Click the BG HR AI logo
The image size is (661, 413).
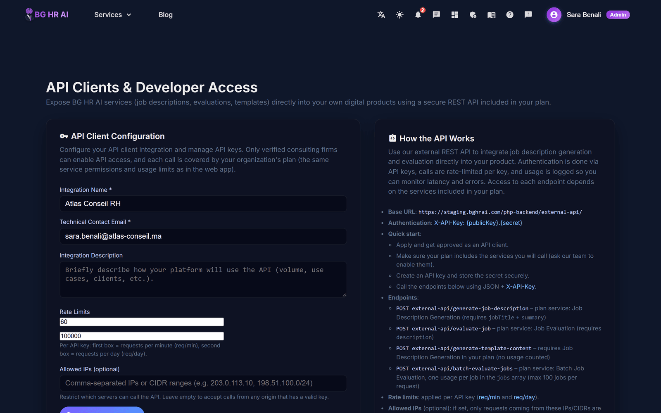[x=47, y=14]
